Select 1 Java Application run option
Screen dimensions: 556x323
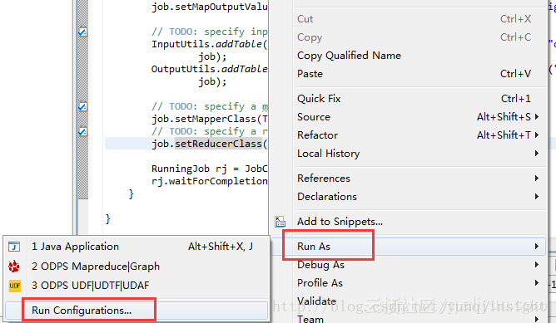pyautogui.click(x=137, y=247)
